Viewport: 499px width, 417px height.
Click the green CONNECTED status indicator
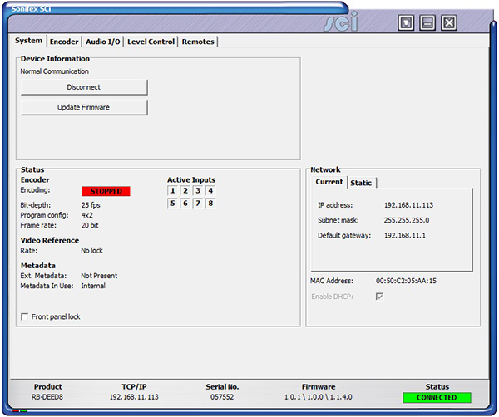tap(437, 398)
